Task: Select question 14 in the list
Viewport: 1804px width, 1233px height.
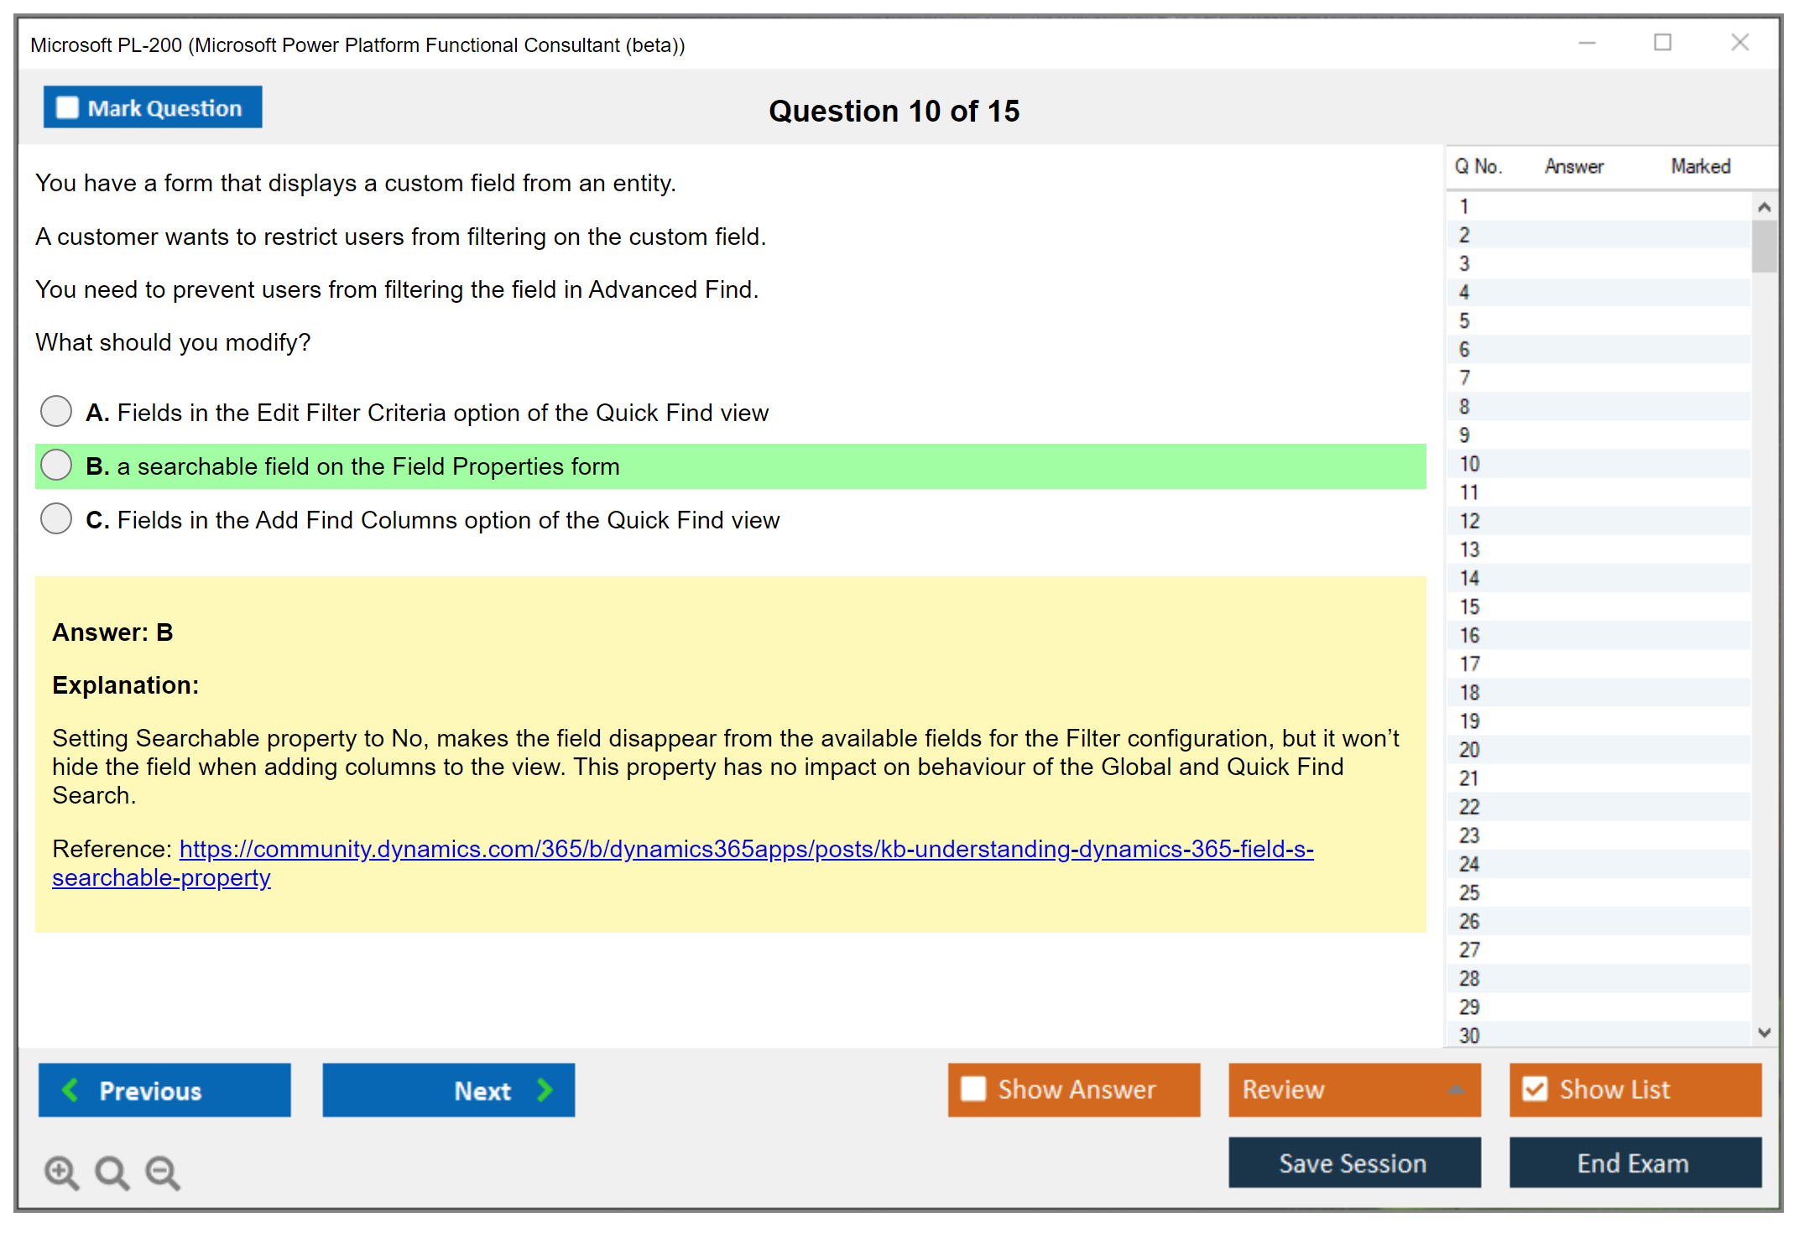Action: click(x=1469, y=578)
